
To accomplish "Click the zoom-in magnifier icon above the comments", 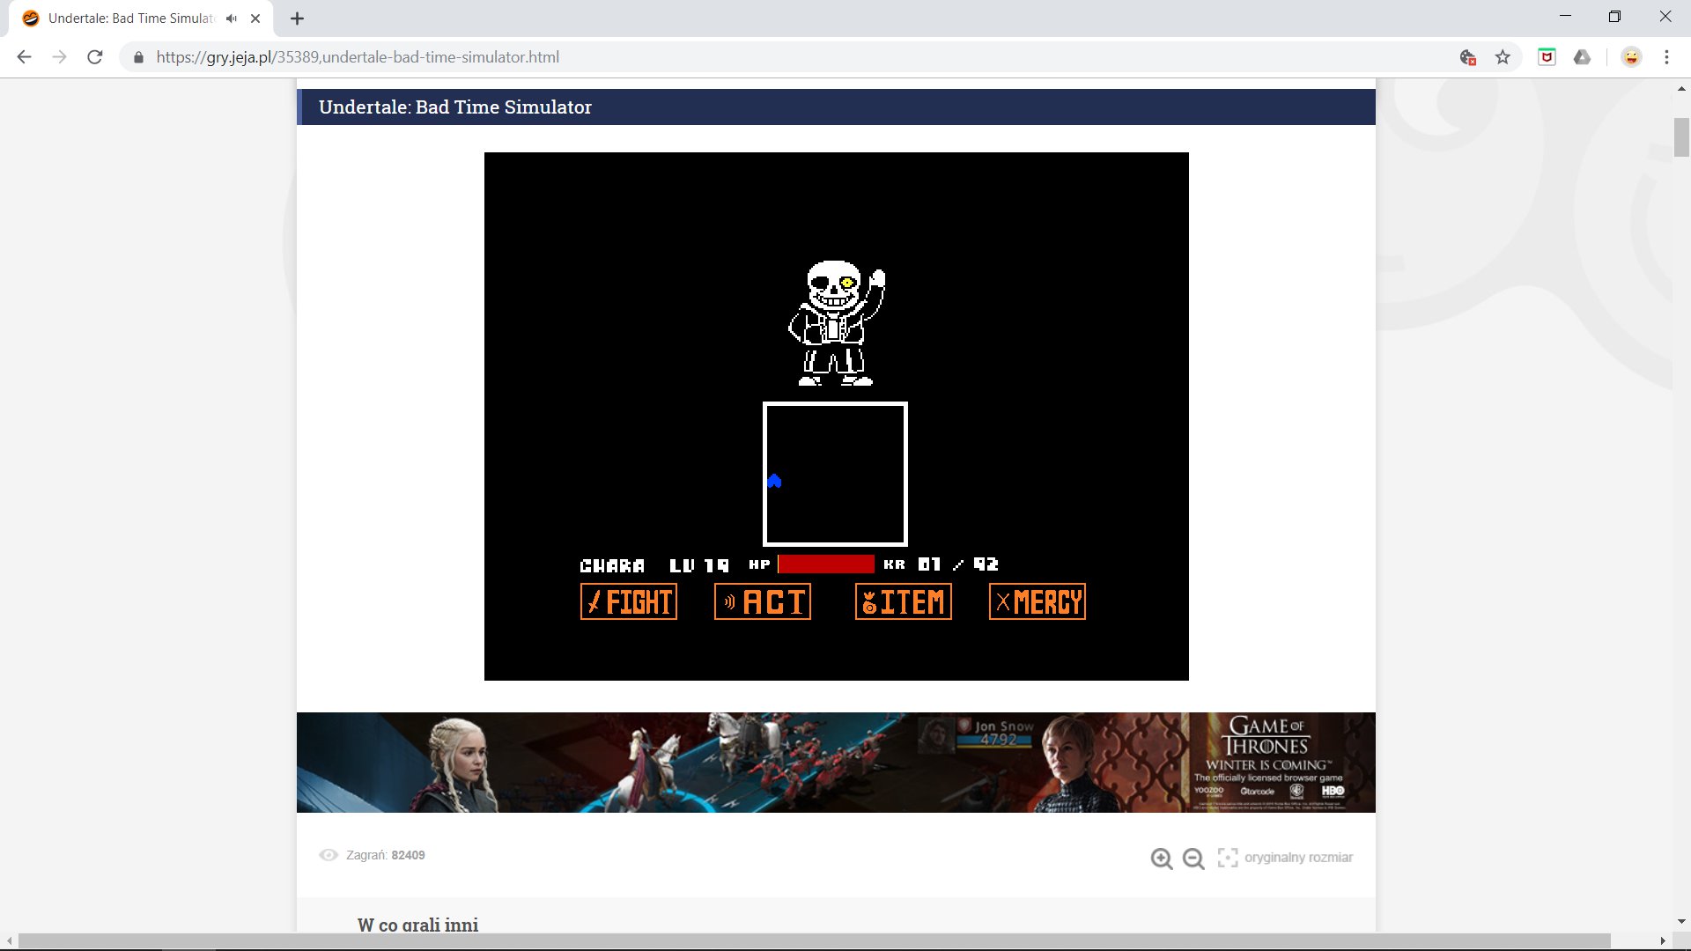I will tap(1162, 858).
